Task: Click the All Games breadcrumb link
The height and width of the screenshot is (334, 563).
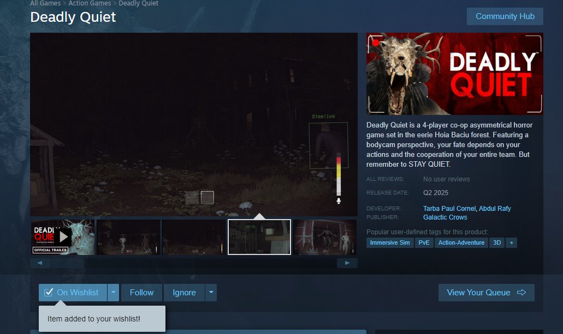Action: [45, 3]
